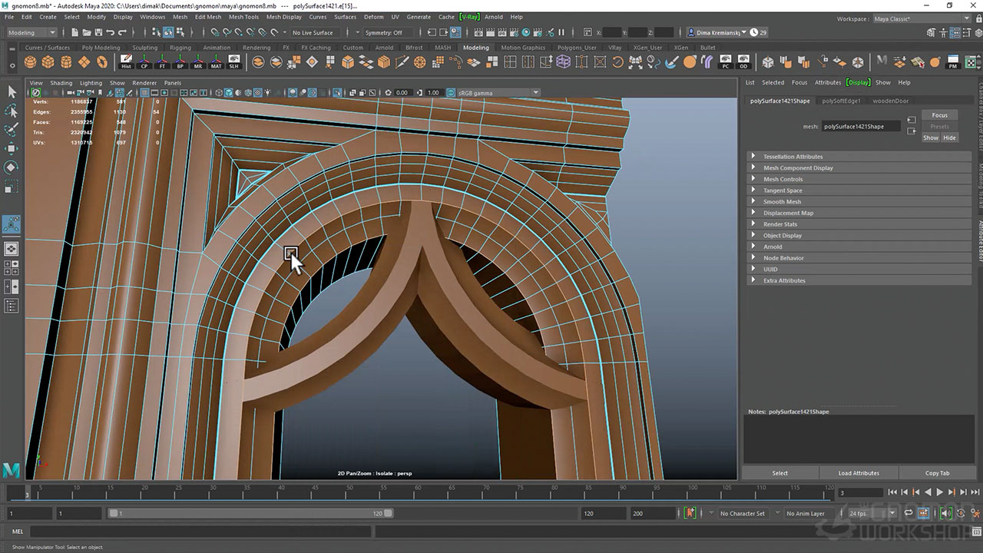Switch to the woodenDoor tab

pos(890,101)
